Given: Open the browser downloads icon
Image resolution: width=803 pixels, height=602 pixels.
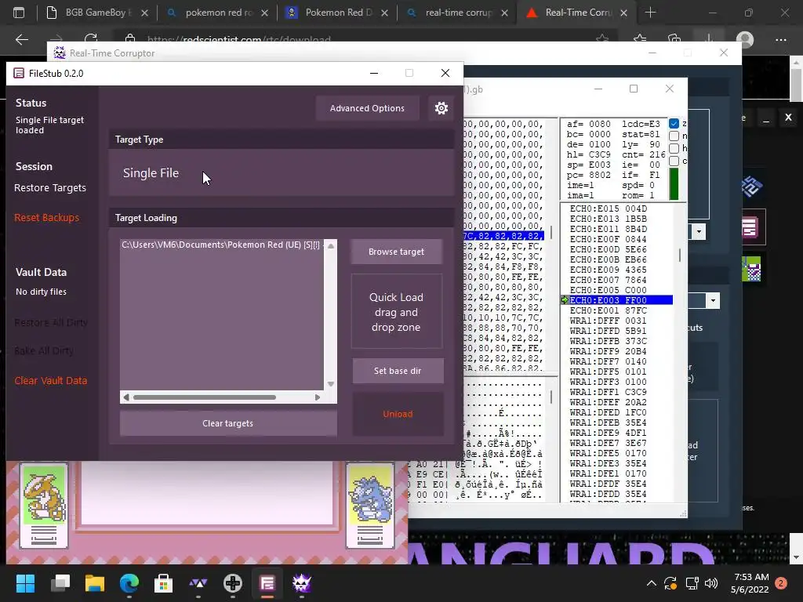Looking at the screenshot, I should click(709, 39).
